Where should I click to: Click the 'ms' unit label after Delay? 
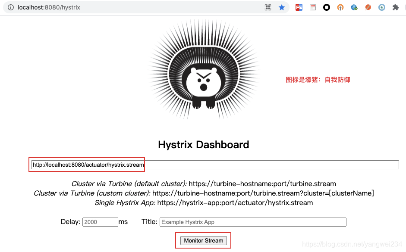click(123, 222)
